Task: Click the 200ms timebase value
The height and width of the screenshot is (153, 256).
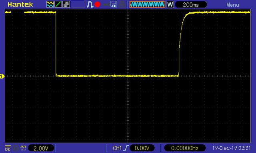Action: pos(191,4)
